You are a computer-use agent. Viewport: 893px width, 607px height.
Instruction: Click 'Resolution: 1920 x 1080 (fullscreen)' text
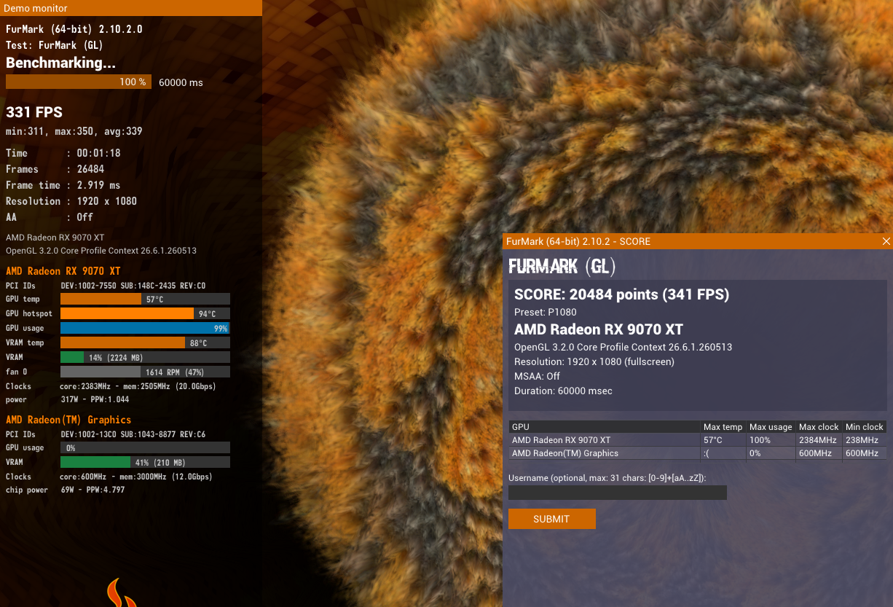coord(594,361)
